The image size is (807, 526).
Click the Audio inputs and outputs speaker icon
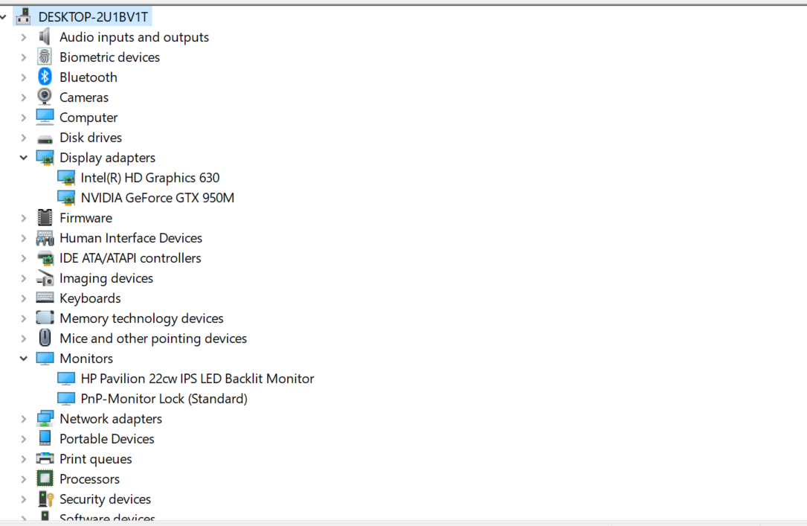pos(45,37)
